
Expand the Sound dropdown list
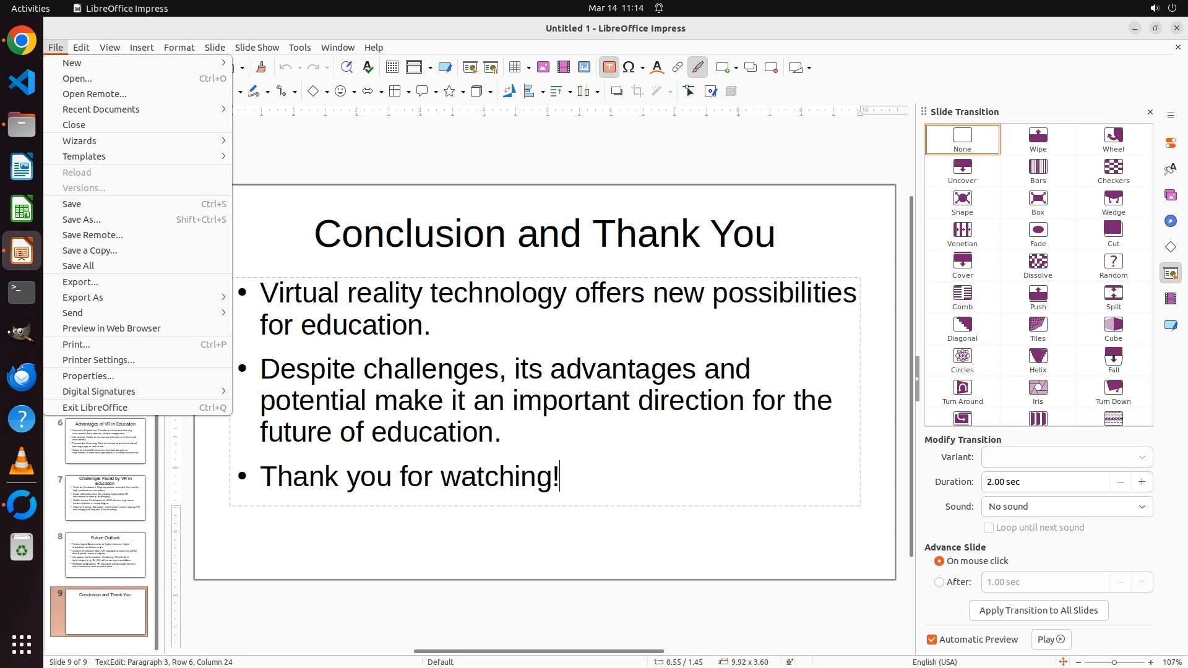pos(1067,507)
